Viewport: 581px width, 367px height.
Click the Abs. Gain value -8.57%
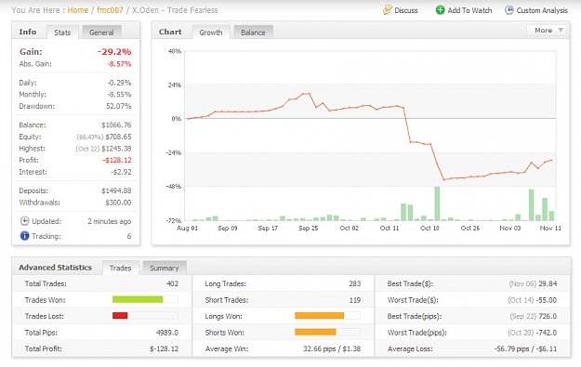point(119,64)
